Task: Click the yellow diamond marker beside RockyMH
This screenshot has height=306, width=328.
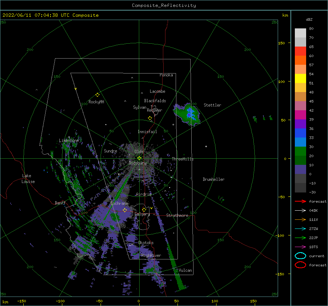Action: point(97,95)
